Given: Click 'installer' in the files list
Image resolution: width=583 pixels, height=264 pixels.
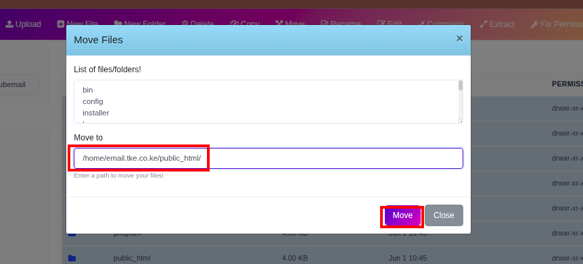Looking at the screenshot, I should pos(96,113).
